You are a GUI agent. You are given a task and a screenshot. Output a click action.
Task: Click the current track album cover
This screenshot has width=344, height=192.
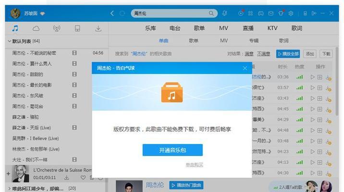click(x=20, y=174)
